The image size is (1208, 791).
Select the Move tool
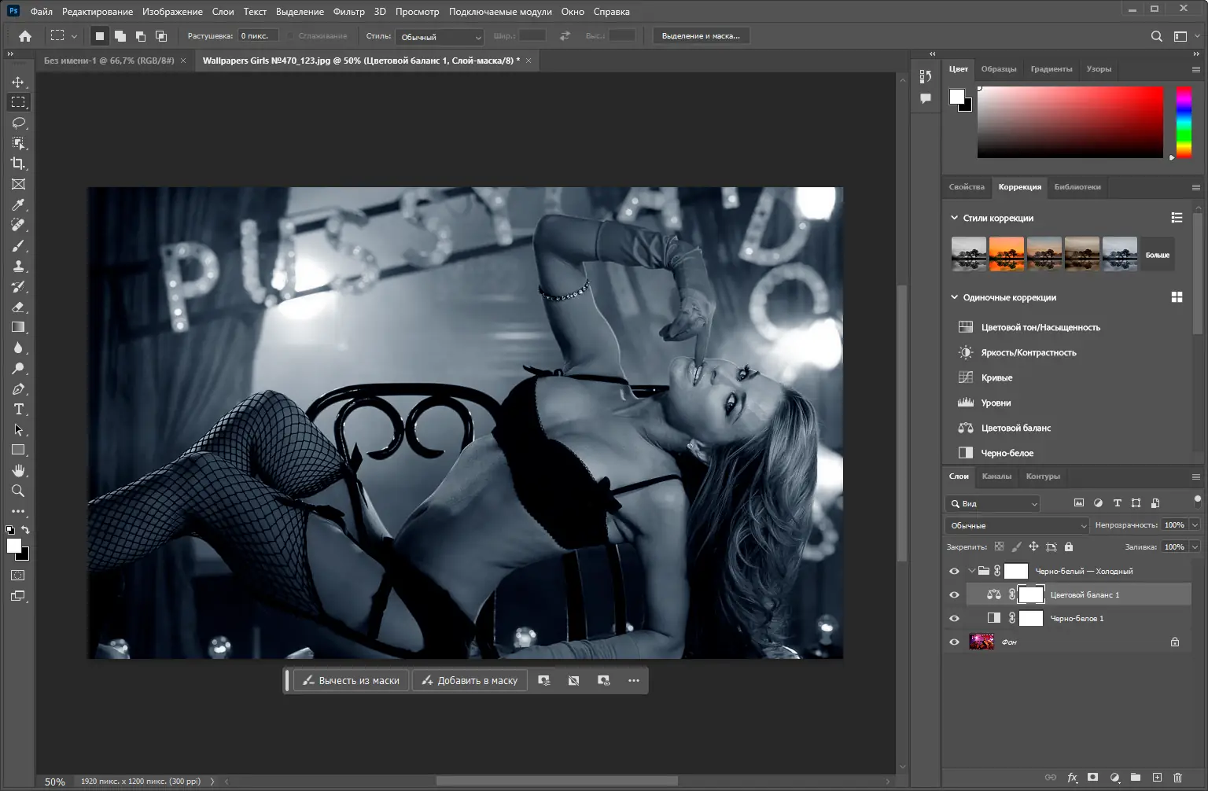pyautogui.click(x=18, y=82)
